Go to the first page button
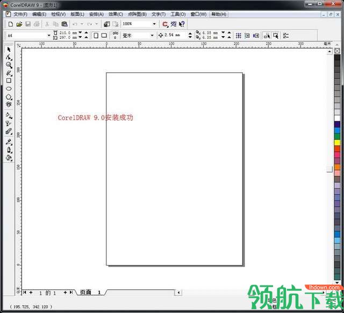 (x=25, y=293)
